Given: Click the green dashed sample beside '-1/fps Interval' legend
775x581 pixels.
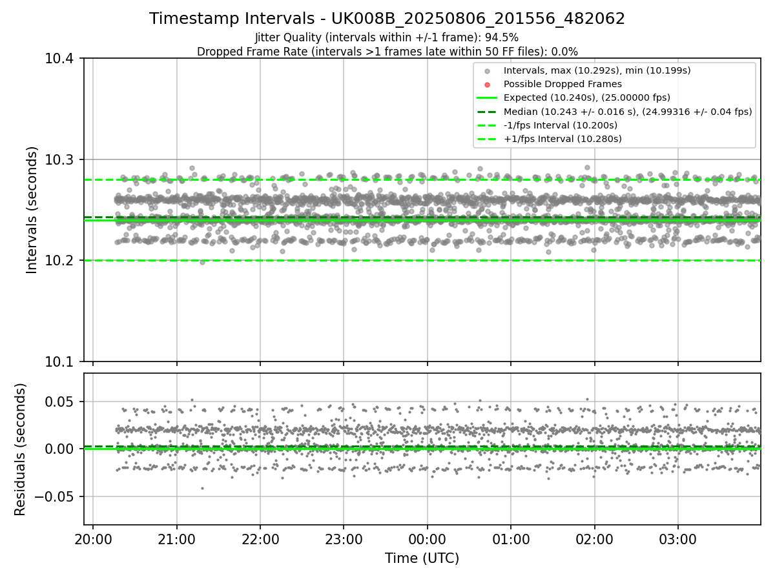Looking at the screenshot, I should tap(488, 125).
